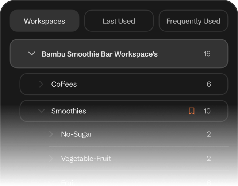The width and height of the screenshot is (238, 186).
Task: Expand the Coffees folder chevron
Action: 41,84
